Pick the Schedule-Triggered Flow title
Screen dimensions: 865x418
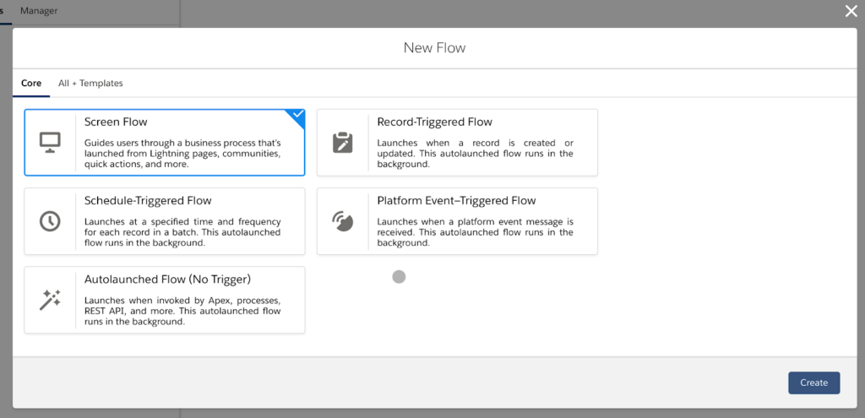click(x=148, y=201)
